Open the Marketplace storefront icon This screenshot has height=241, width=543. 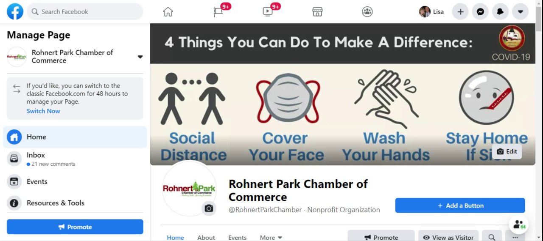(x=317, y=12)
